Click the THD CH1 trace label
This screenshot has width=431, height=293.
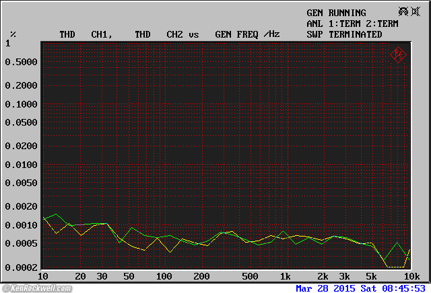click(x=86, y=34)
